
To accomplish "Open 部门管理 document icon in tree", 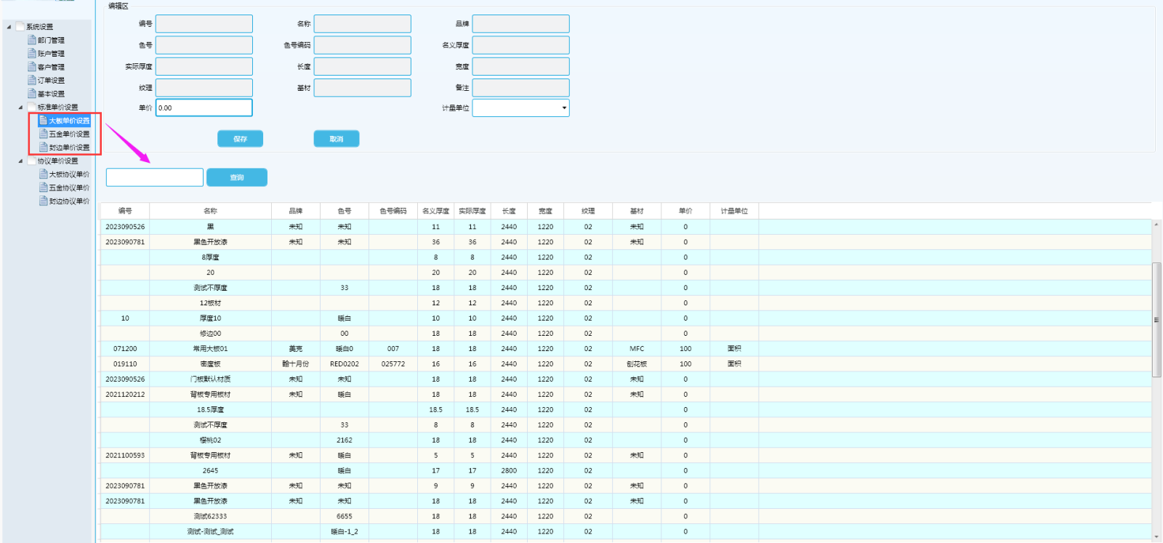I will coord(31,40).
